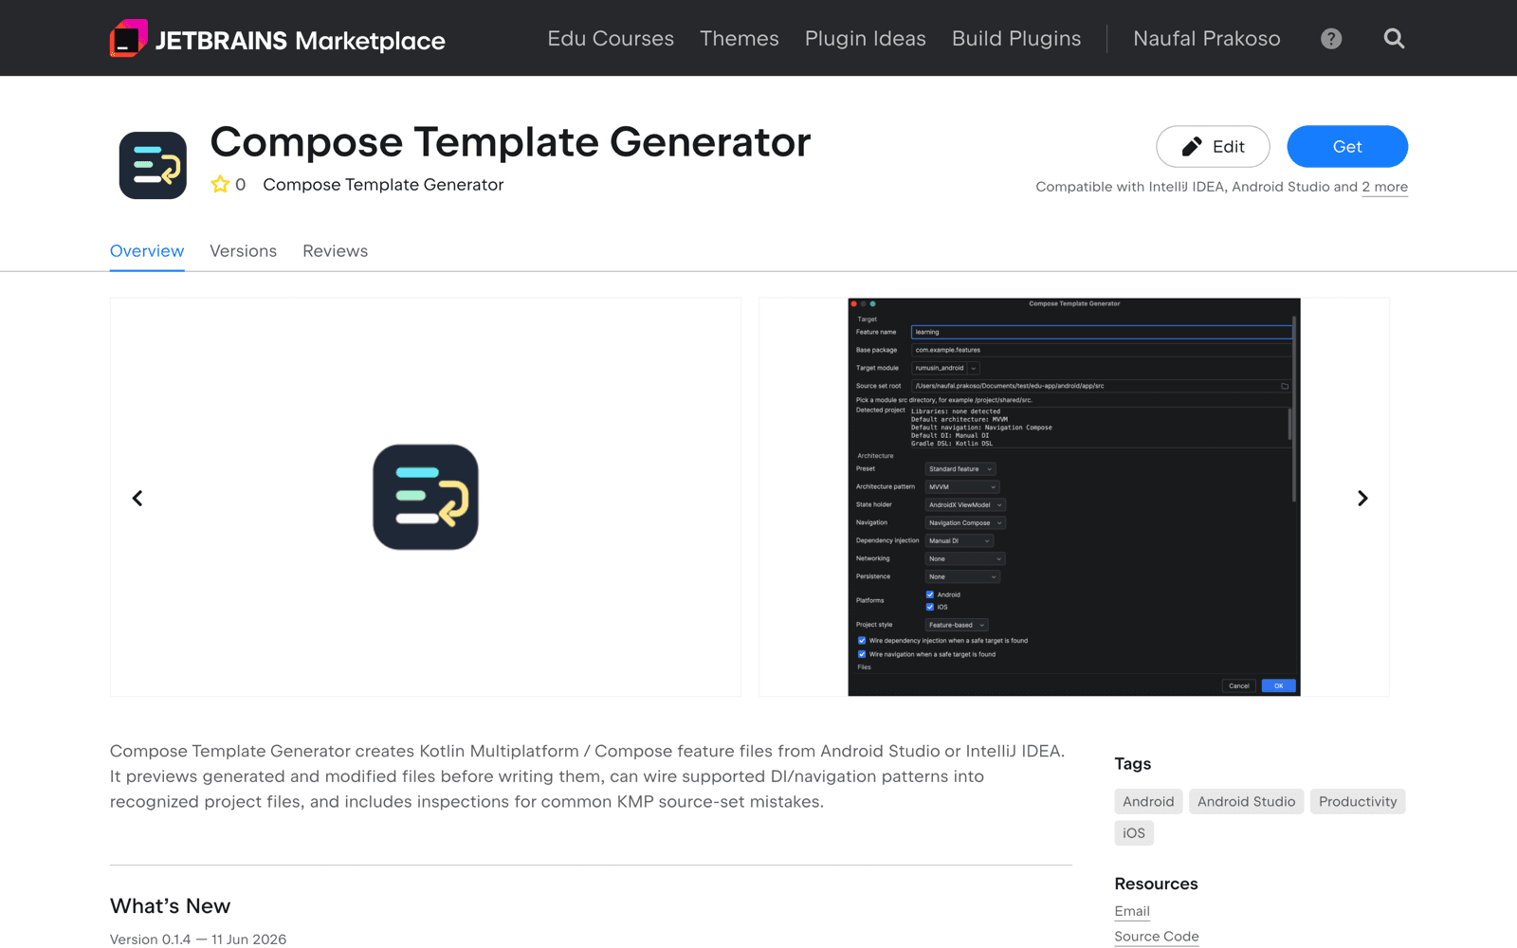Open the help question mark icon
The height and width of the screenshot is (948, 1517).
click(1331, 39)
